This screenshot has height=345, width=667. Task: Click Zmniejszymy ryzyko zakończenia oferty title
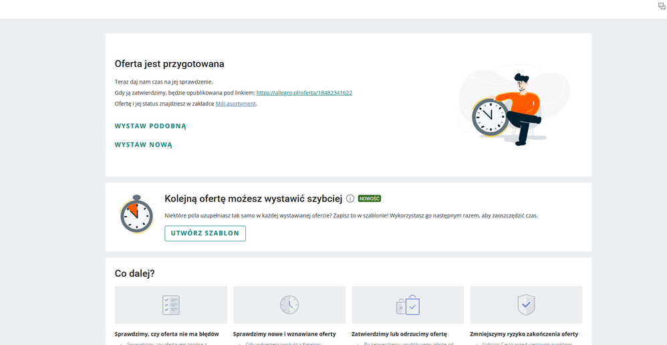tap(524, 334)
